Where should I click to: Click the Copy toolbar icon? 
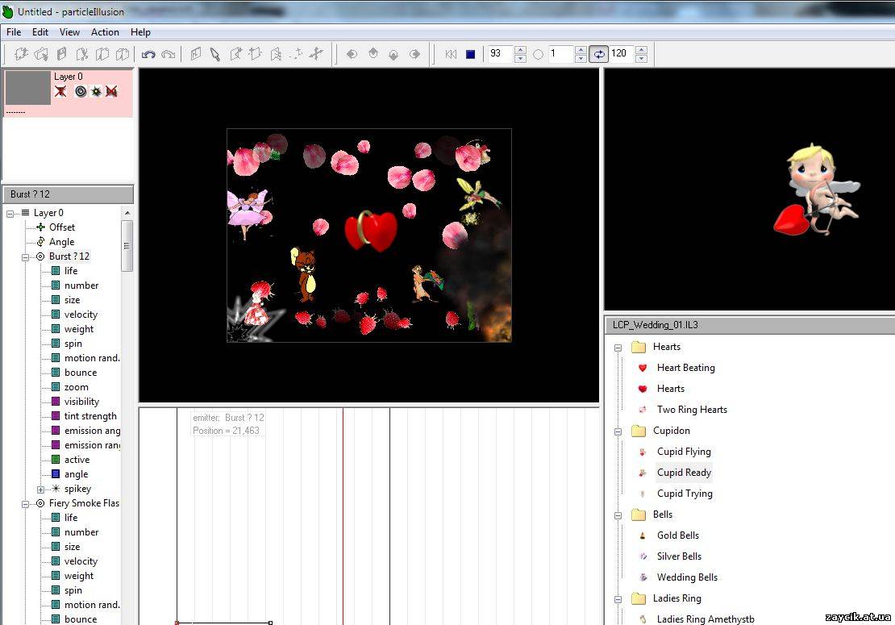(x=102, y=54)
